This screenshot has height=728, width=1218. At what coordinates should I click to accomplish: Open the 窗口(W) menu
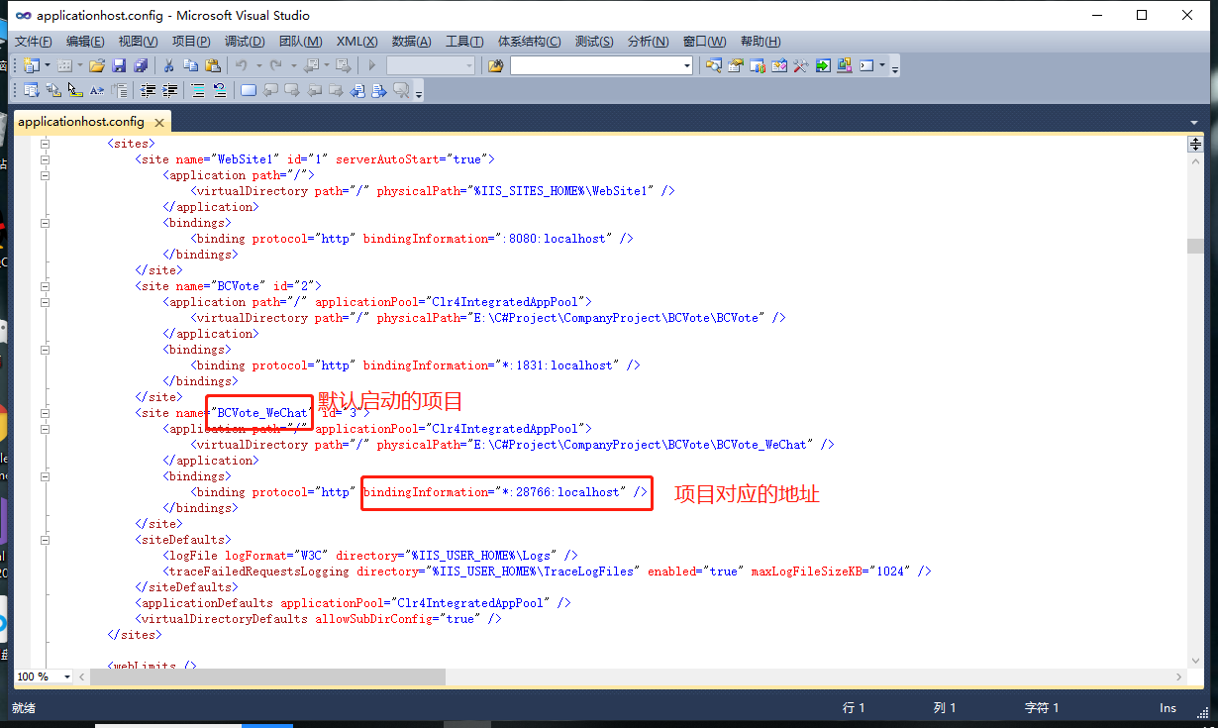(x=704, y=42)
